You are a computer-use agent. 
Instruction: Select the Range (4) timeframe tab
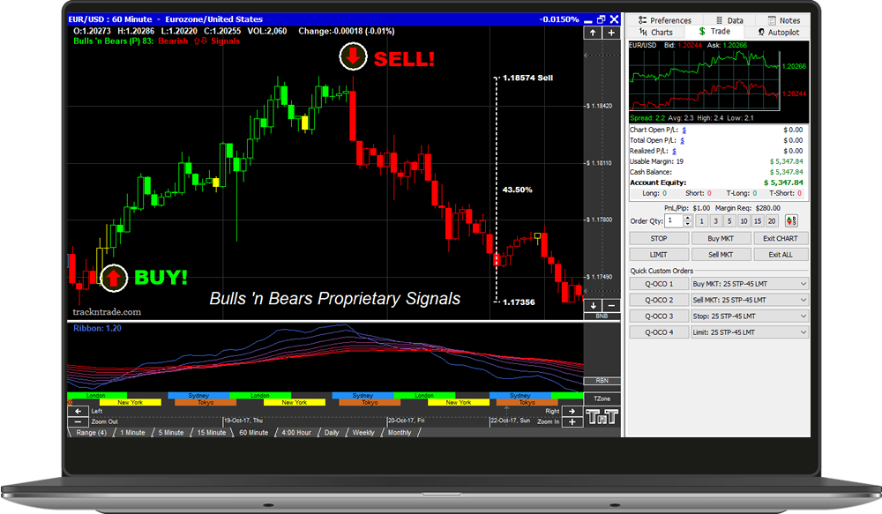(91, 433)
